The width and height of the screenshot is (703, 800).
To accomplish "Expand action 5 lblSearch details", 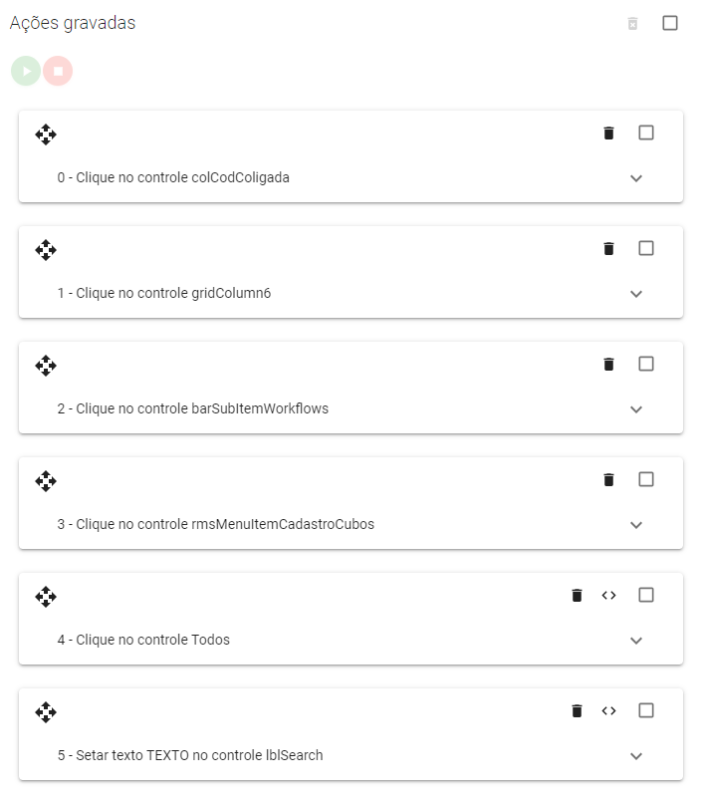I will coord(637,756).
